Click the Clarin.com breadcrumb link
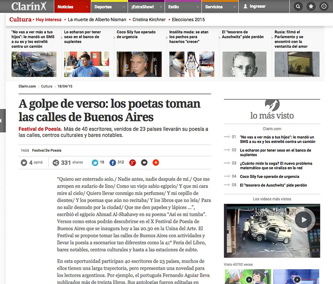333x284 pixels. (x=27, y=86)
